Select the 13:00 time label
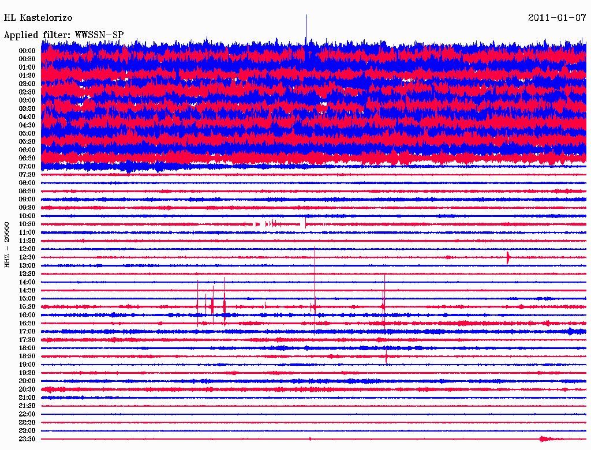 point(27,265)
